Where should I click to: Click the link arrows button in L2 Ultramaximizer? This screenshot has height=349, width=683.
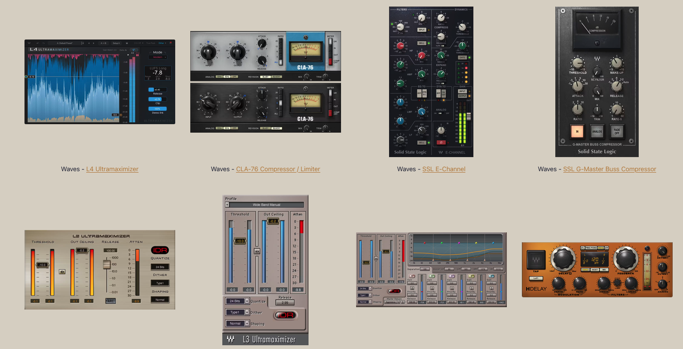click(62, 271)
